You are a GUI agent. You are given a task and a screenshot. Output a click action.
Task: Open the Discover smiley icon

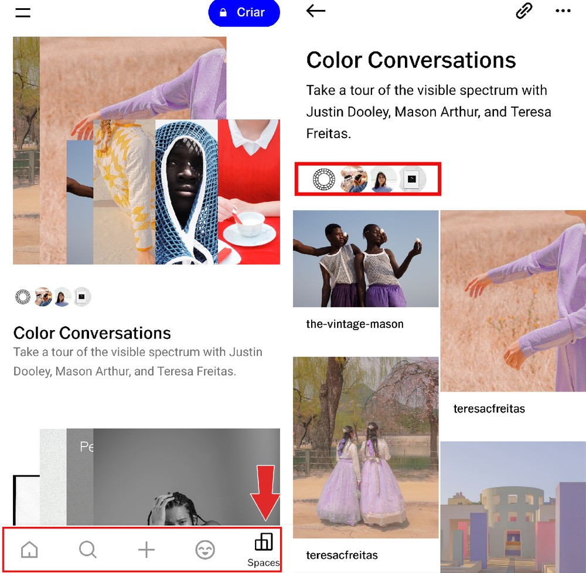tap(205, 549)
